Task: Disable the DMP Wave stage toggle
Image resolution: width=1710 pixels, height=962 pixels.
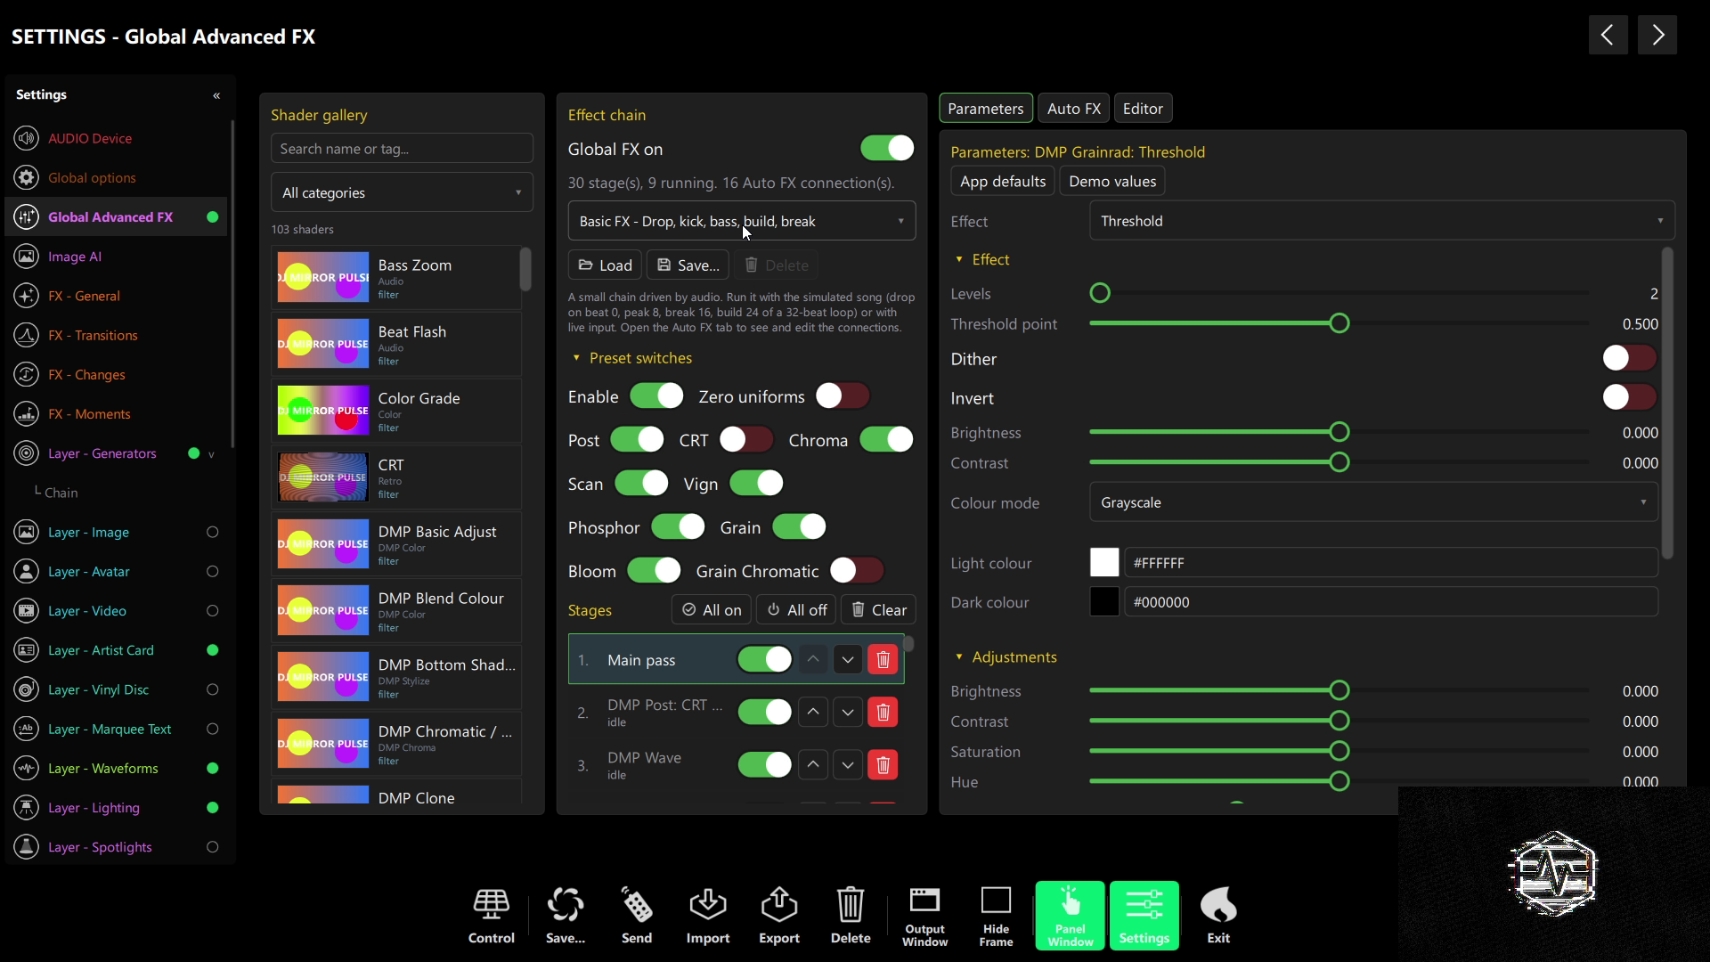Action: pos(764,765)
